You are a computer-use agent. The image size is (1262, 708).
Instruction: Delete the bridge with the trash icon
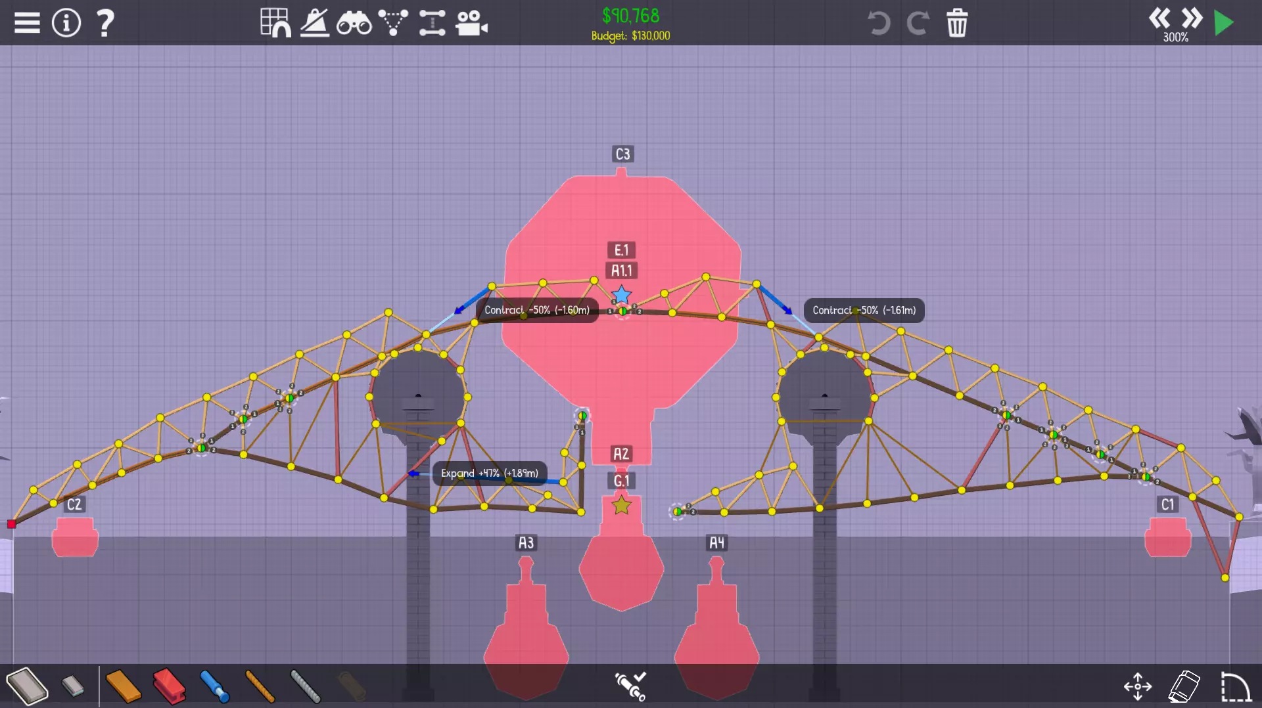point(957,23)
